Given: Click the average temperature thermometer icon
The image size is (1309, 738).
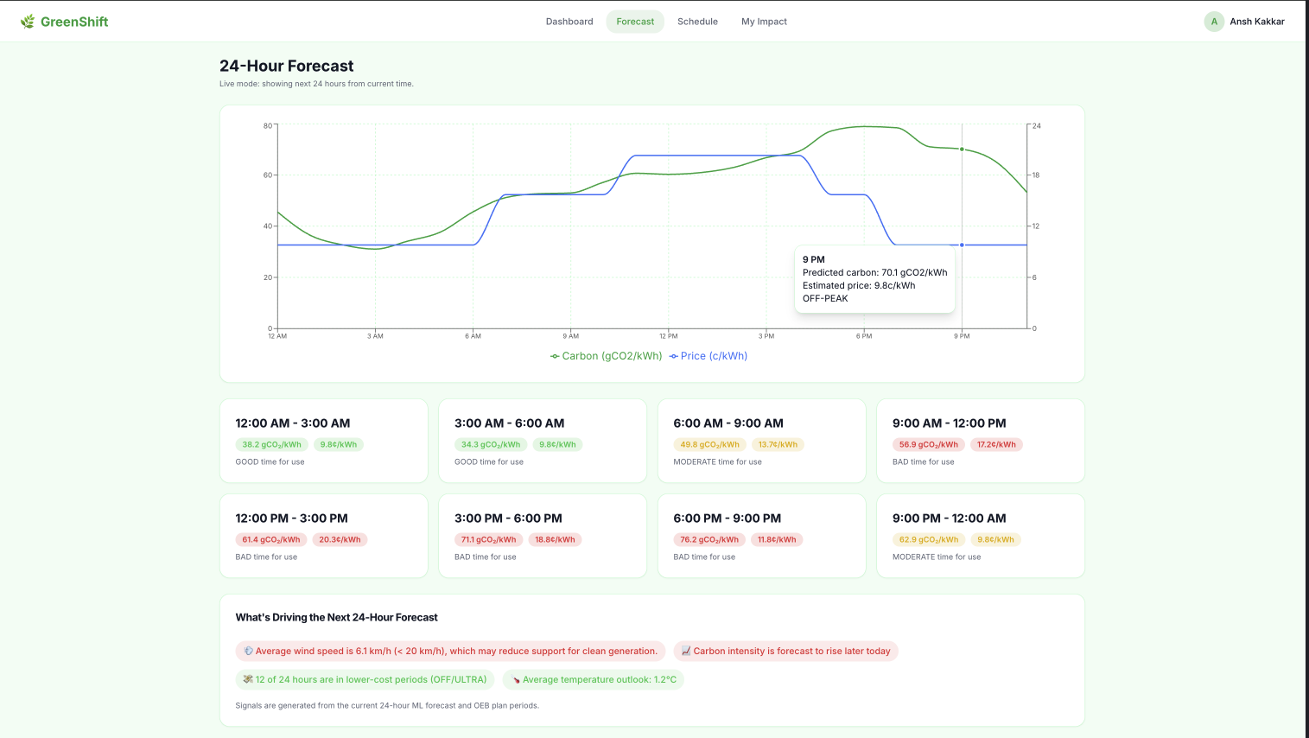Looking at the screenshot, I should [516, 680].
